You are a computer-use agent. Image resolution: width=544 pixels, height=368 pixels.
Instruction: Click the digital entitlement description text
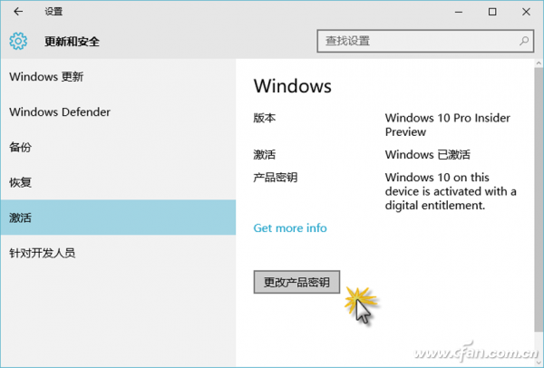[451, 191]
